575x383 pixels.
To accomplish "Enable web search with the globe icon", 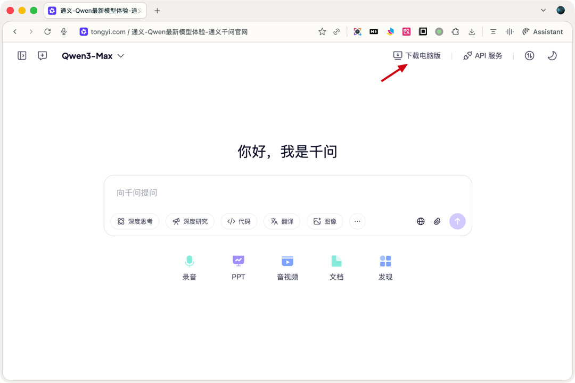I will tap(421, 221).
